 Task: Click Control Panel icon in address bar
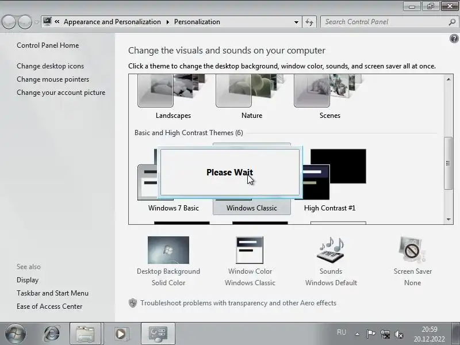coord(47,21)
